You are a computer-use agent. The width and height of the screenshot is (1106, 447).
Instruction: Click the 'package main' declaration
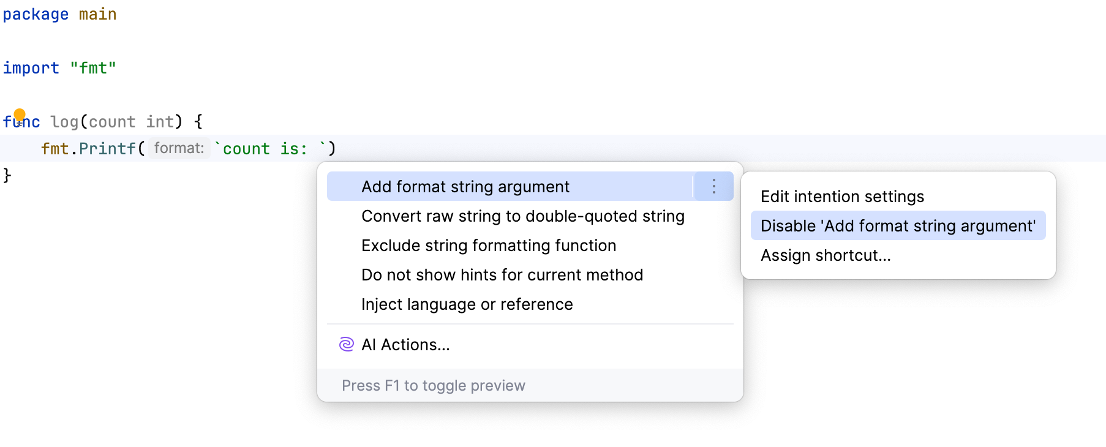click(x=59, y=13)
